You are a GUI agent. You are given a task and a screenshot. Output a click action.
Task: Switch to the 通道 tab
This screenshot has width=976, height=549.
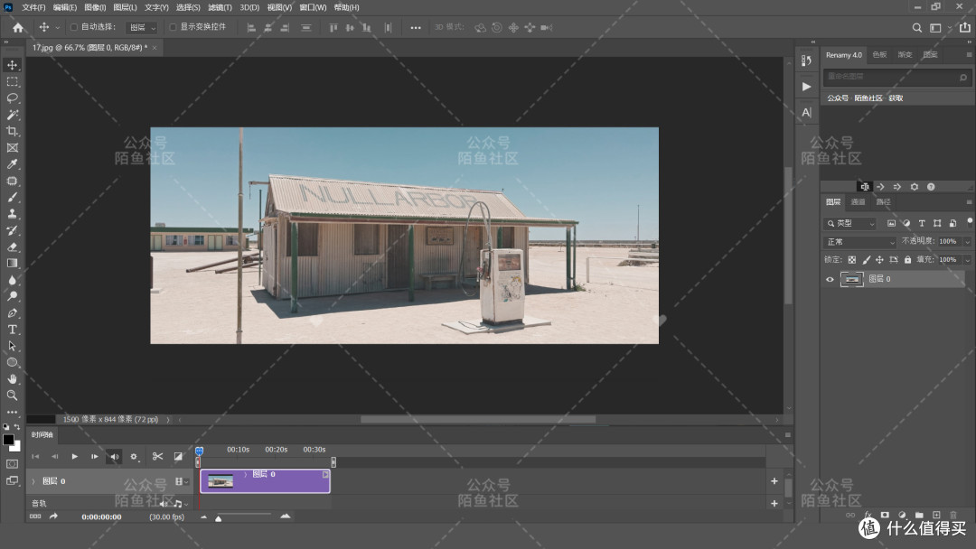coord(858,202)
